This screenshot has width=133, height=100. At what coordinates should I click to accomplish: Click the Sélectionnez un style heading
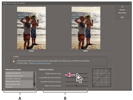pyautogui.click(x=13, y=69)
